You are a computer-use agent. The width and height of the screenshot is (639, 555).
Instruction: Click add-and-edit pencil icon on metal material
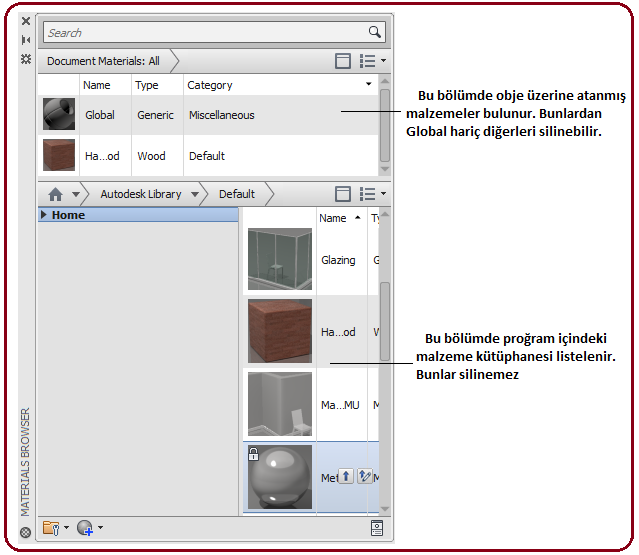364,477
